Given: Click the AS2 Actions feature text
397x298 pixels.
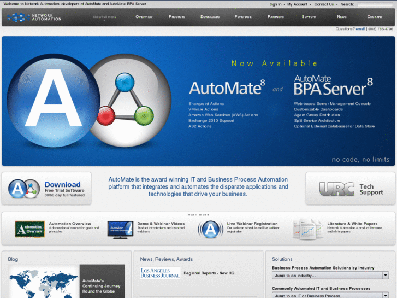Looking at the screenshot, I should tap(200, 126).
